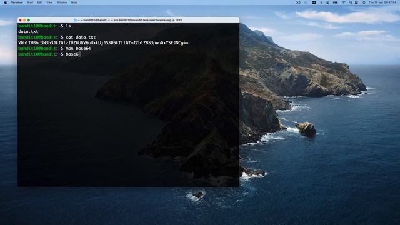Click the user account menu bar icon
The height and width of the screenshot is (225, 400).
(x=327, y=2)
